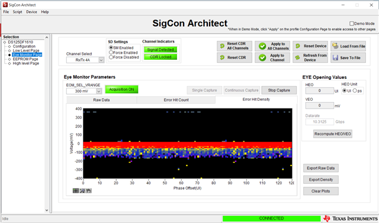Click Recompute HEO/VEO button
Viewport: 379px width, 223px height.
click(333, 134)
